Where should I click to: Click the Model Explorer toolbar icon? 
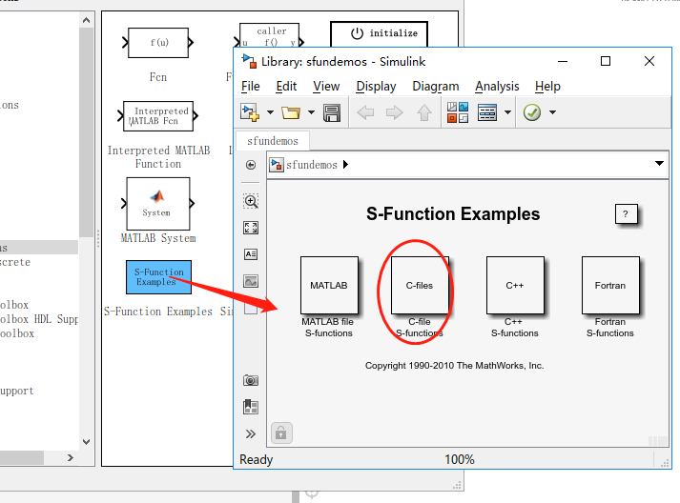tap(487, 112)
